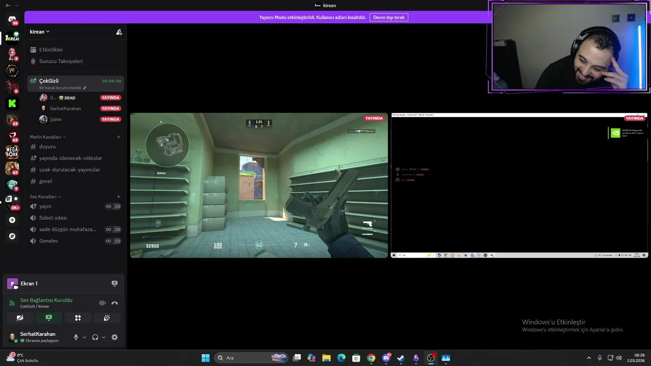Show hidden system tray icons
Viewport: 651px width, 366px height.
click(x=589, y=358)
